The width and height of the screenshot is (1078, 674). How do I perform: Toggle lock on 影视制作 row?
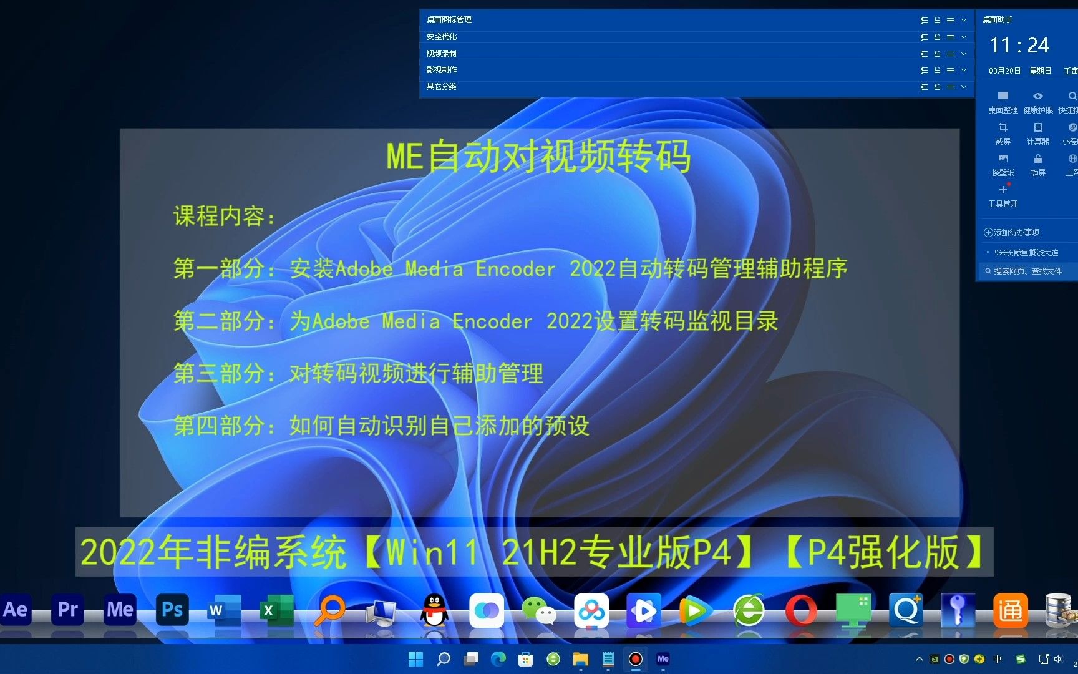pyautogui.click(x=937, y=70)
